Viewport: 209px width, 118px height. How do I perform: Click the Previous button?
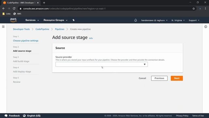(x=159, y=78)
